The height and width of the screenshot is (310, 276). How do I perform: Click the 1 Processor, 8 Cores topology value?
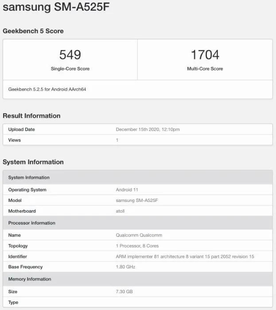137,246
